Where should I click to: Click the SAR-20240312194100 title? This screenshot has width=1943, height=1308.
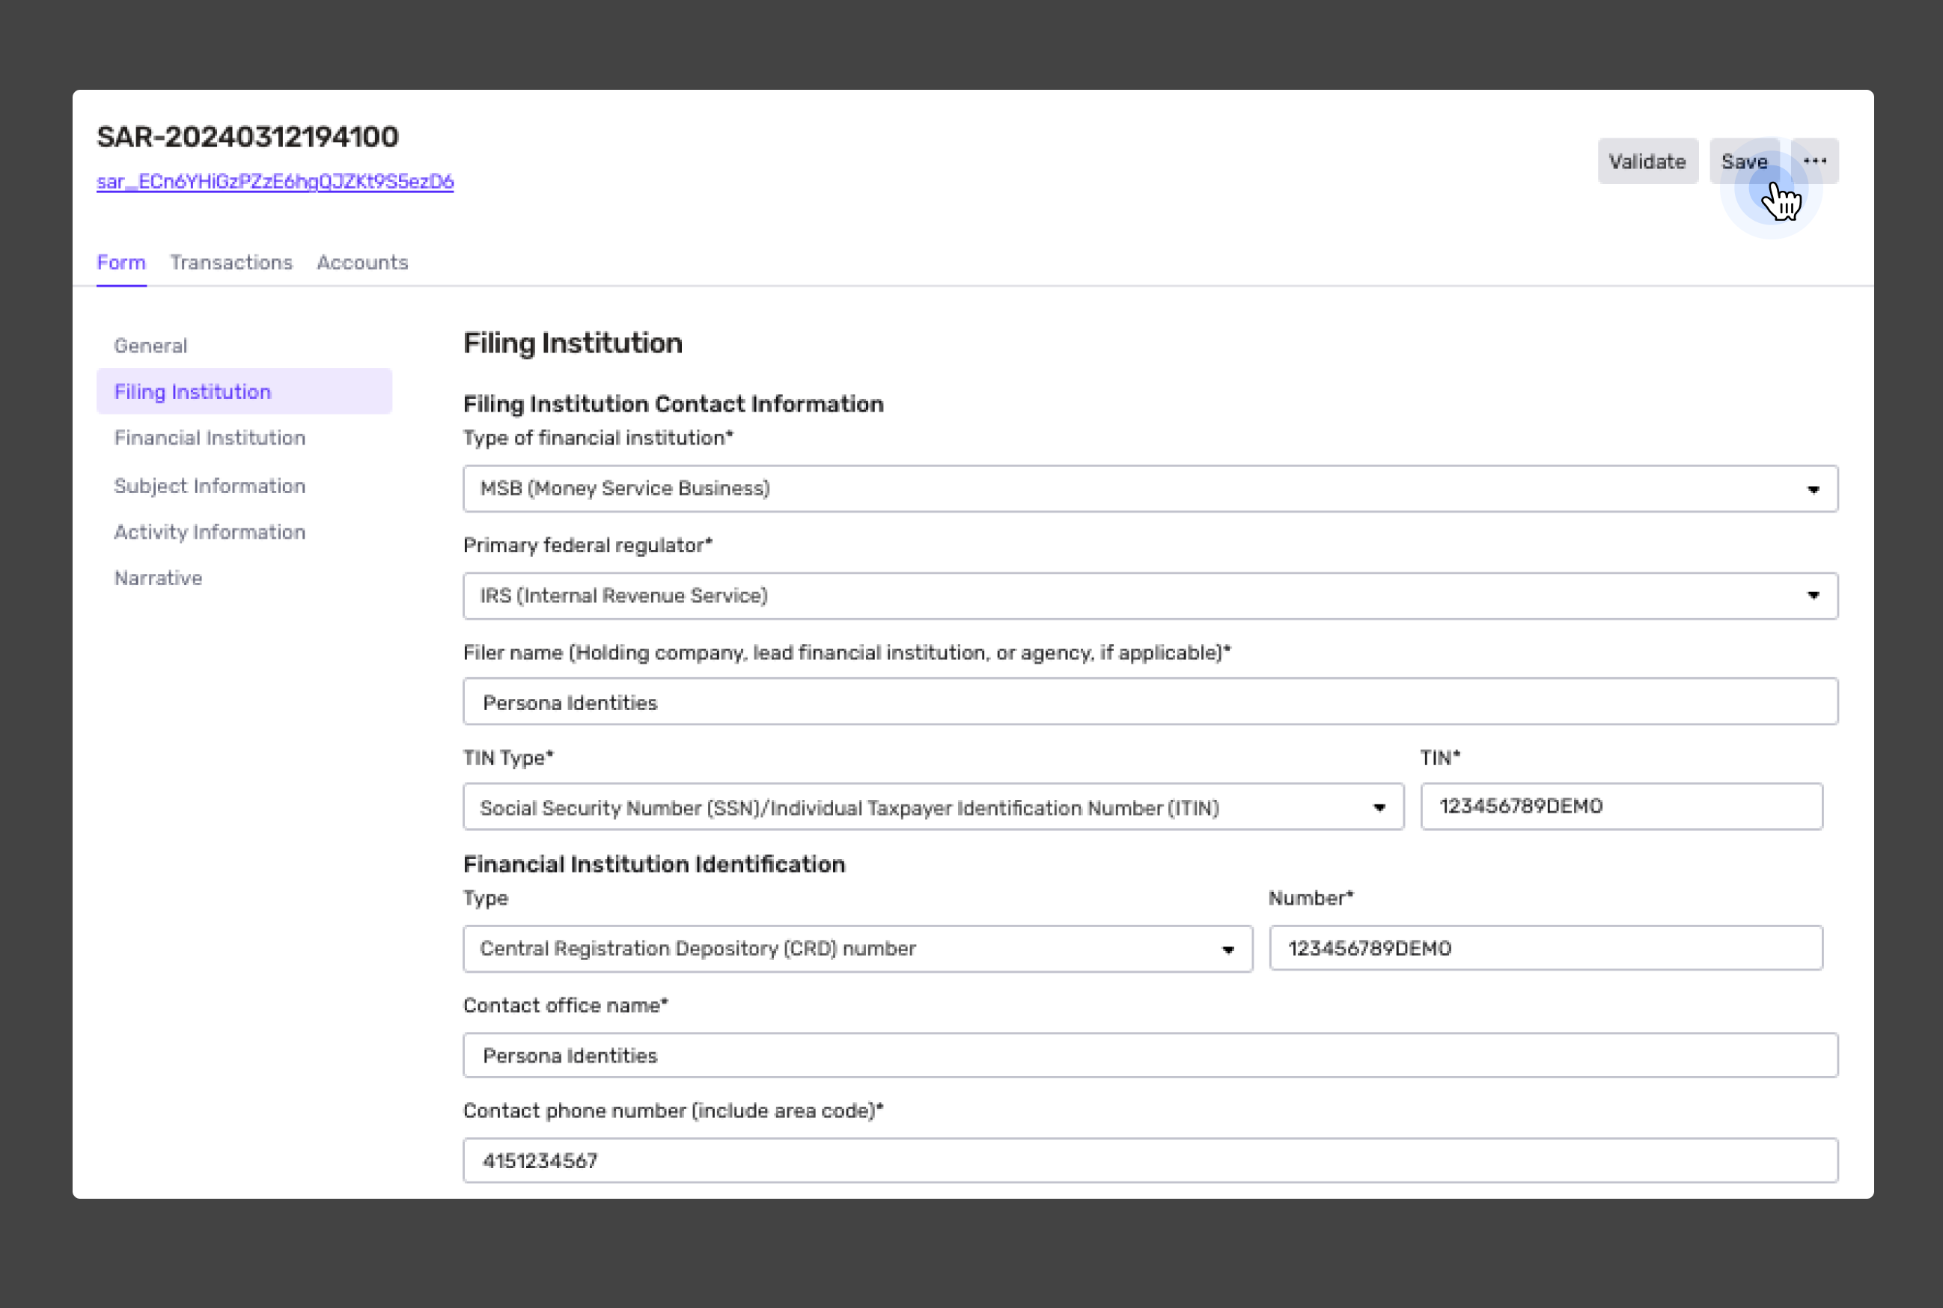click(x=248, y=137)
